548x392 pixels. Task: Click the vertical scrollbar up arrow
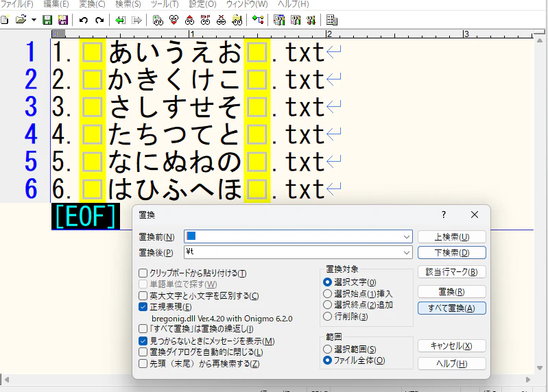[540, 40]
